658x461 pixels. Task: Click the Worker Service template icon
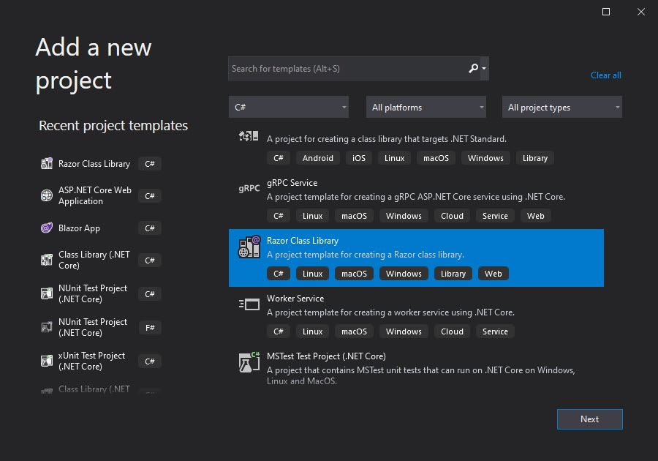pyautogui.click(x=249, y=304)
